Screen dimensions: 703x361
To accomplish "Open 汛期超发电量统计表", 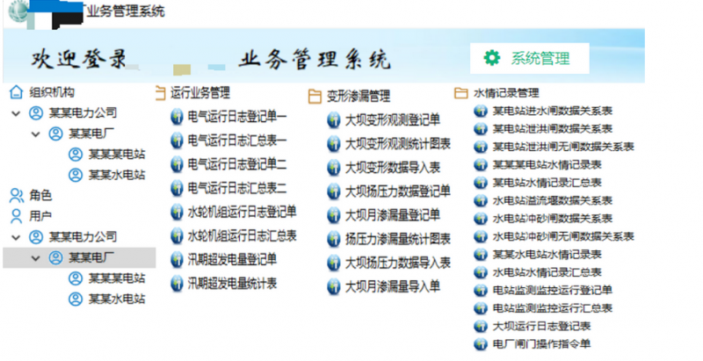I will coord(232,283).
